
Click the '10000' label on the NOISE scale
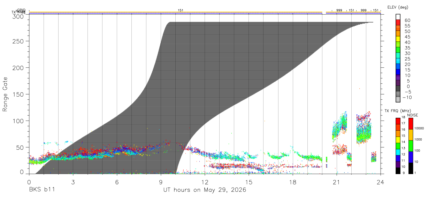click(x=420, y=129)
